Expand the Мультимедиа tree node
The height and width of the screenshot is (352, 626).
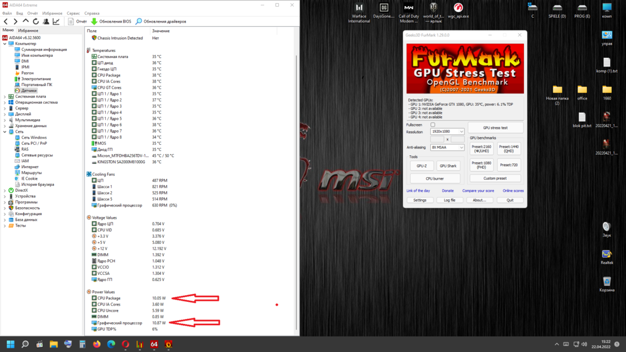click(5, 120)
